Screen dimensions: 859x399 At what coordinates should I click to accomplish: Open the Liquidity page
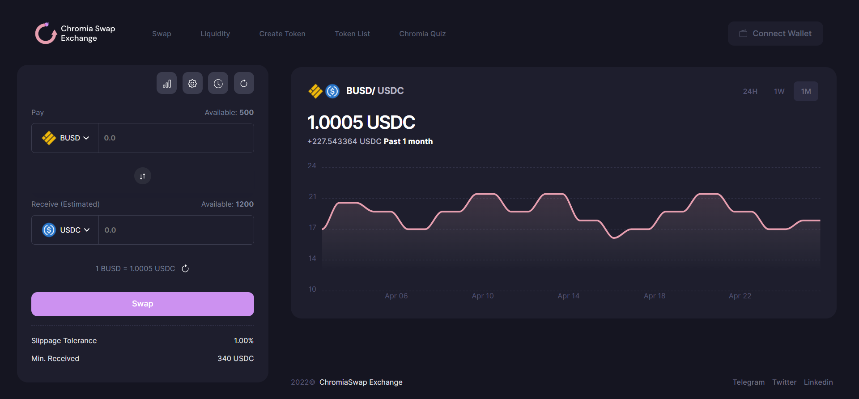point(215,34)
